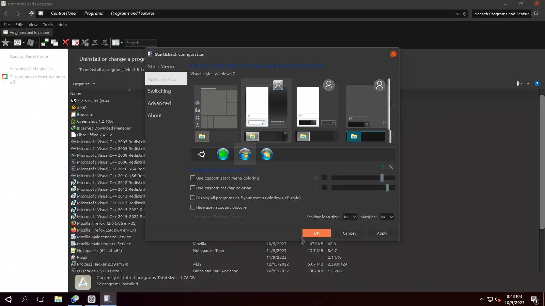Screen dimensions: 545x306
Task: Go up one folder level
Action: pos(31,13)
